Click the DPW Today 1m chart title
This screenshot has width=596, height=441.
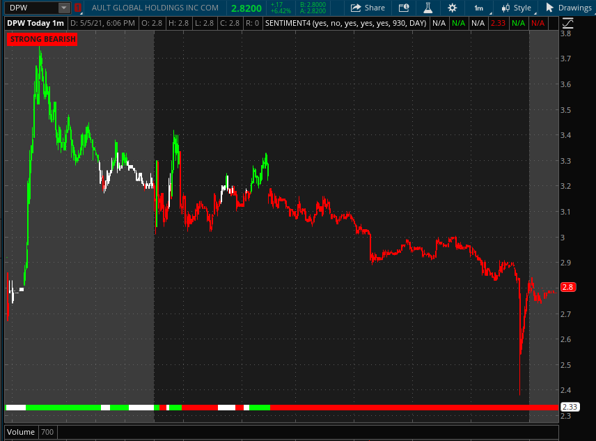pos(36,23)
